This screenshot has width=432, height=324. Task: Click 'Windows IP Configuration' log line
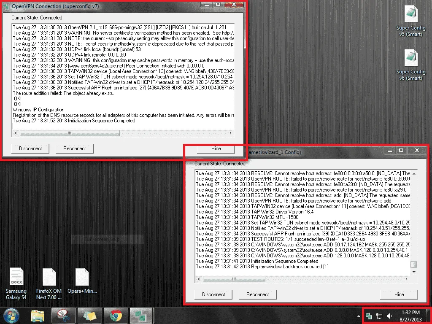click(38, 110)
